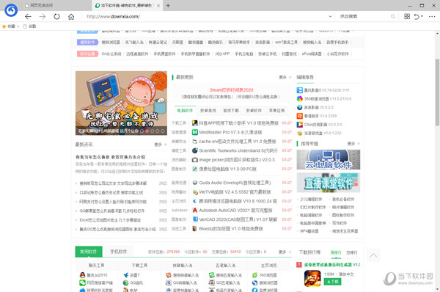Image resolution: width=440 pixels, height=292 pixels.
Task: Open Steam 2020 sale schedule link
Action: click(x=232, y=90)
